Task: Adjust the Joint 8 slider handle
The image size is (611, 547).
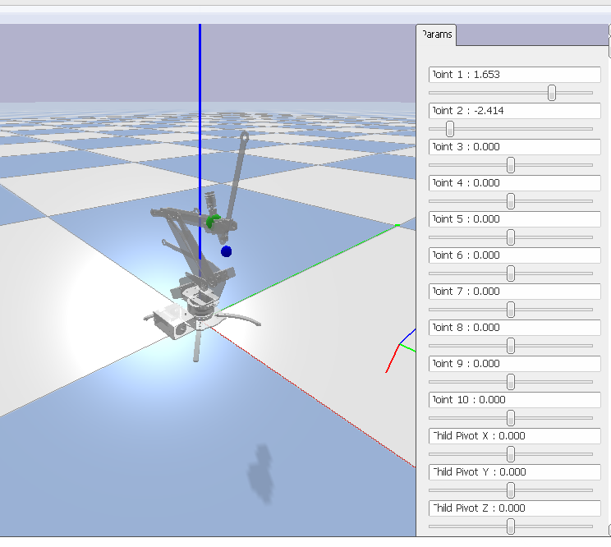Action: point(511,346)
